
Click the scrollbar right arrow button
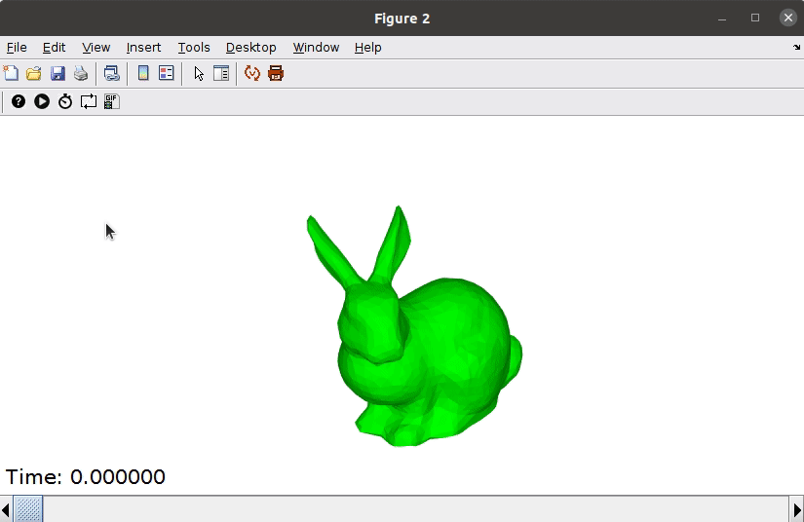797,509
